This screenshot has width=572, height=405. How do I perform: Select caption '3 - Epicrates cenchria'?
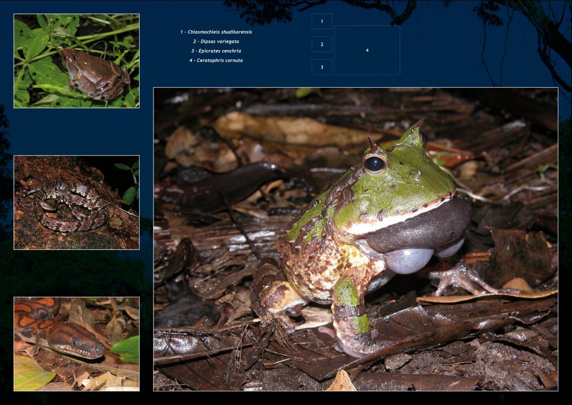(x=216, y=51)
